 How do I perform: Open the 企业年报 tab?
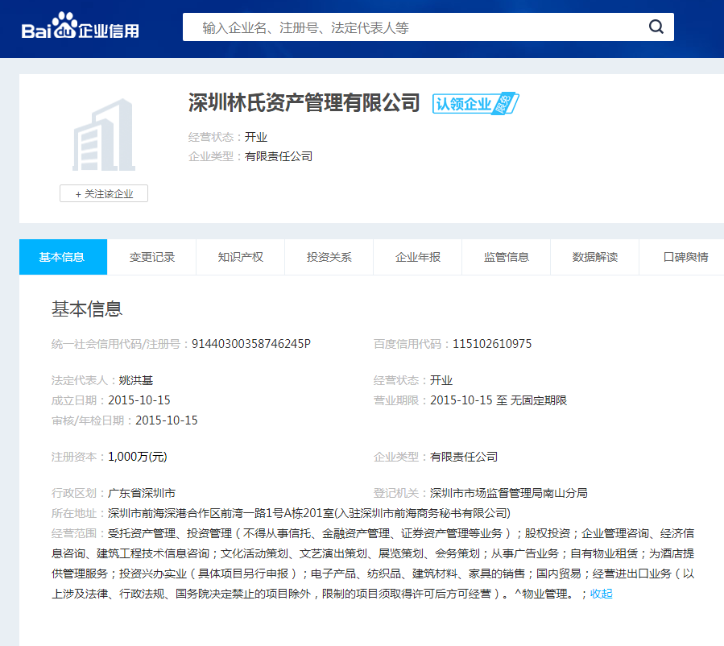418,257
